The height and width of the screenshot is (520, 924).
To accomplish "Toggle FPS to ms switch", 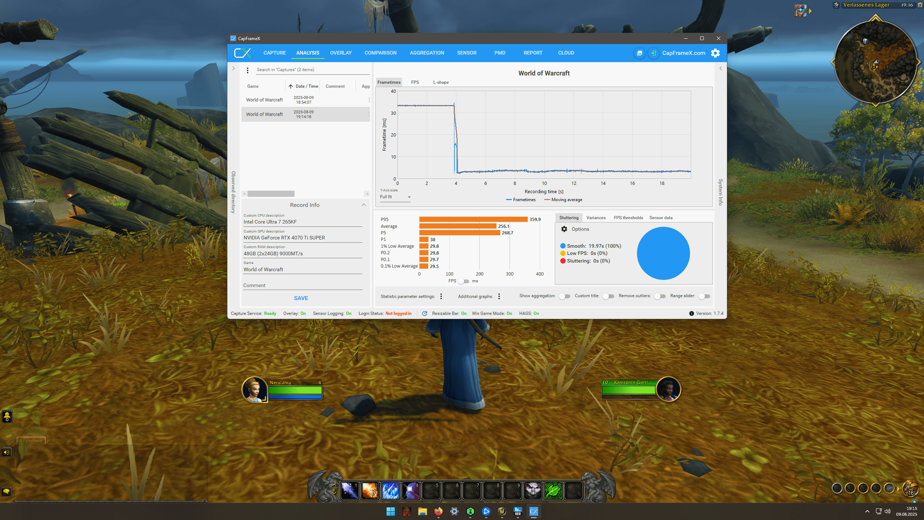I will (463, 281).
